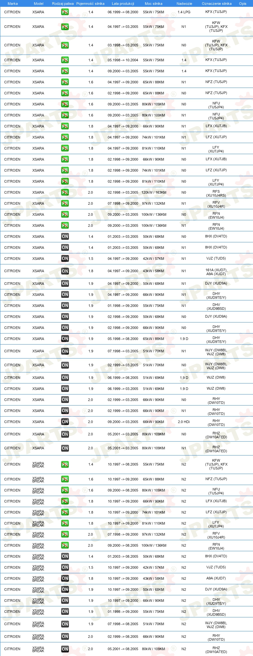Click PB icon in the 05.1998 -> 10.2004 row
The height and width of the screenshot is (656, 253).
65,60
